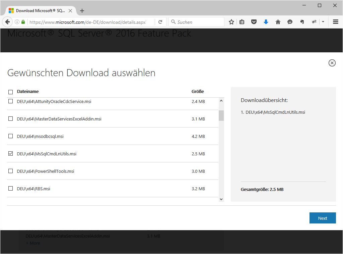
Task: Close the download selection dialog with the circled X
Action: [332, 63]
